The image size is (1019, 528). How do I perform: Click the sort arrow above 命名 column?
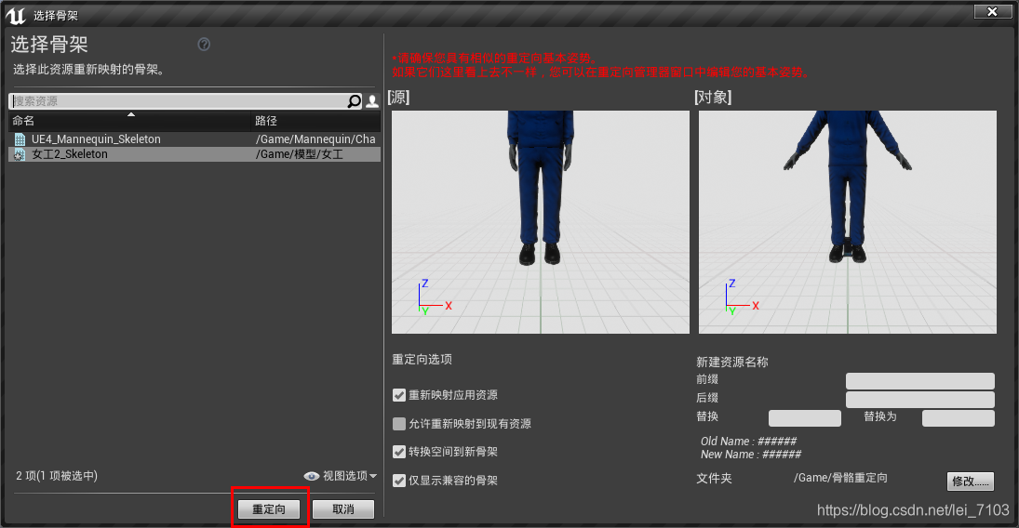click(131, 114)
